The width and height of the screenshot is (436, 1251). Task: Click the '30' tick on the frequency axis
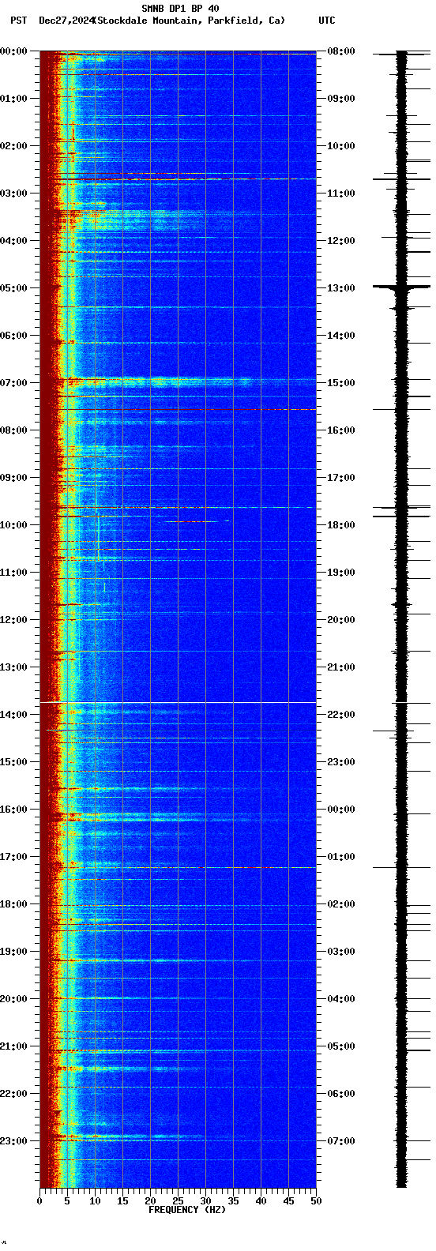pyautogui.click(x=205, y=1201)
